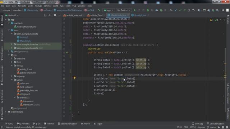Click the onCreate breadcrumb in navigation bar
The height and width of the screenshot is (129, 230).
(46, 10)
